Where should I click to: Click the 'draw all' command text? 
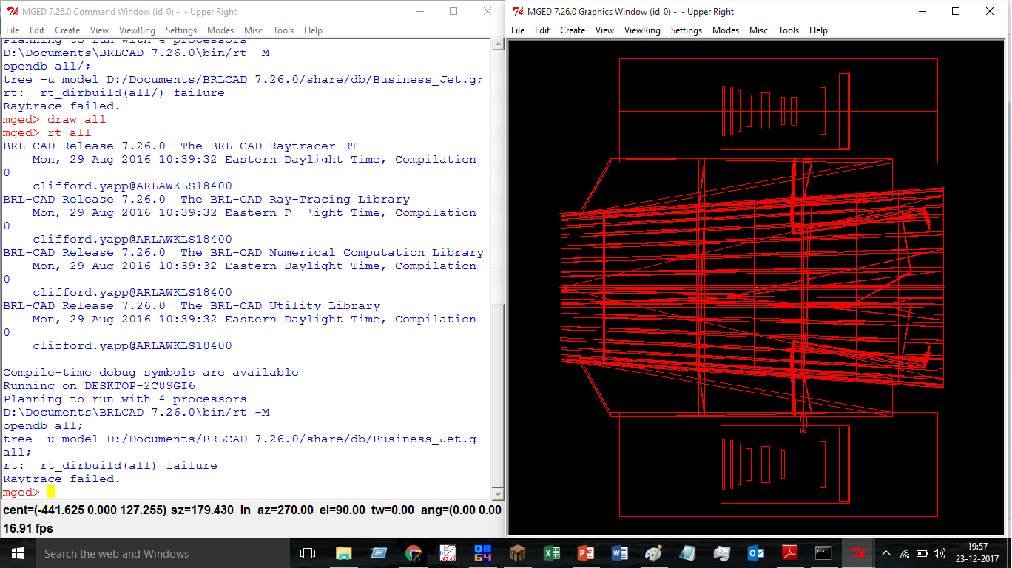pyautogui.click(x=77, y=120)
